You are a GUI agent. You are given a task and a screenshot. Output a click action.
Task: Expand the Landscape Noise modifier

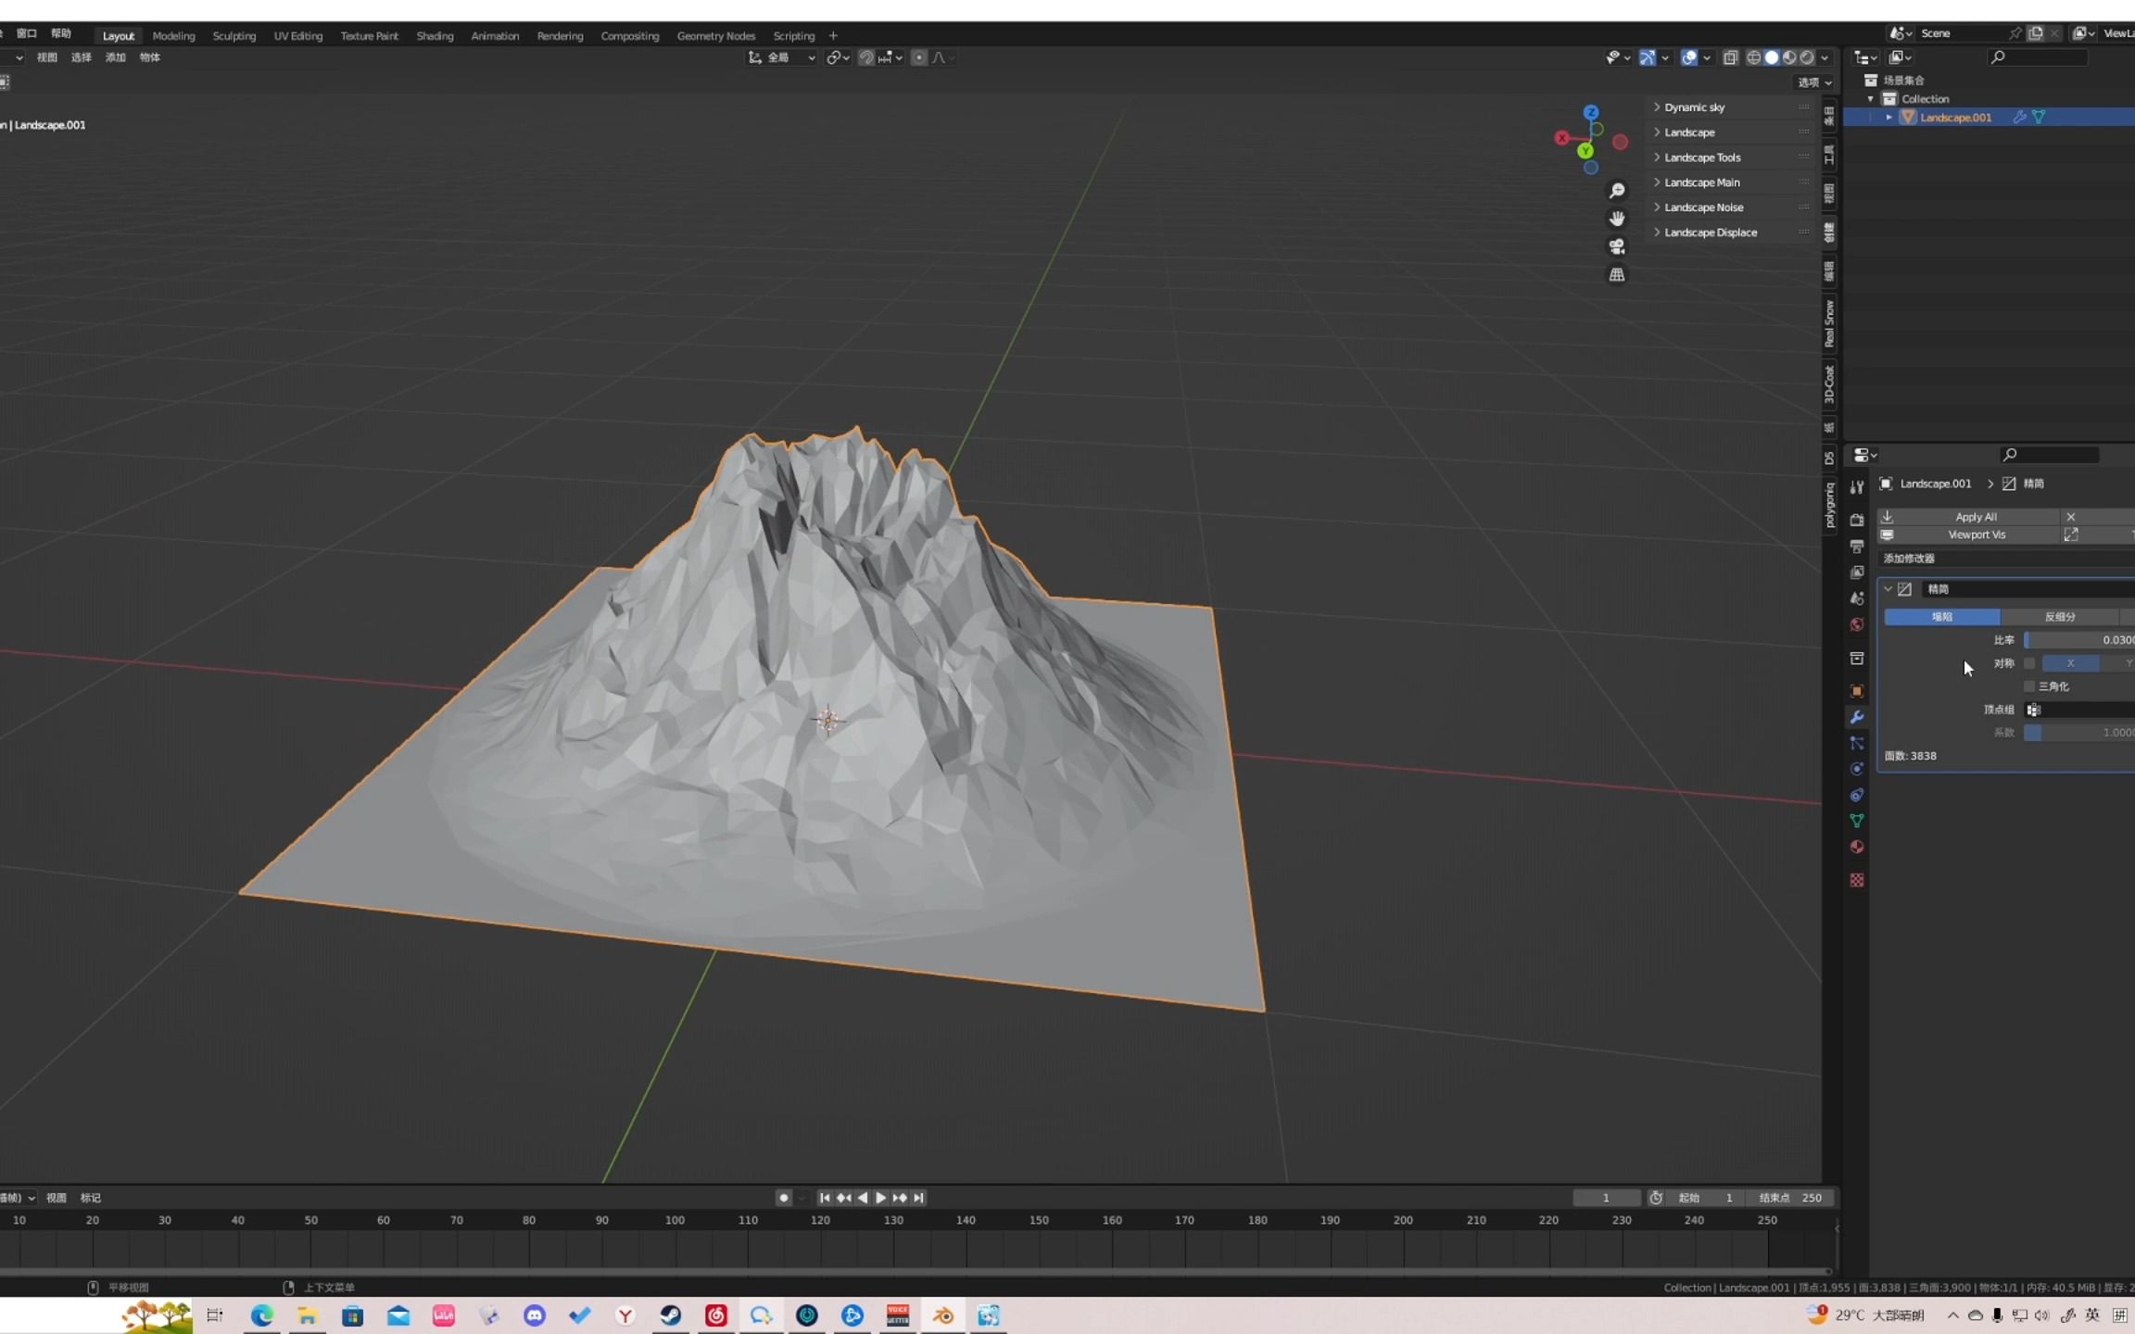[1657, 208]
